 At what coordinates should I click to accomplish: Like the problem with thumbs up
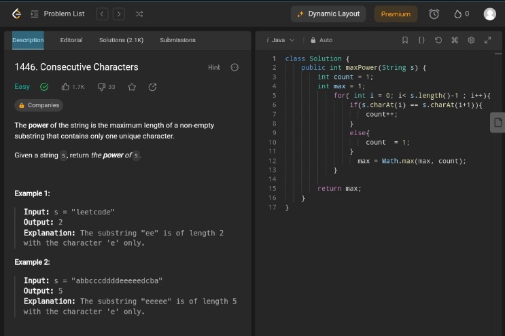click(73, 87)
